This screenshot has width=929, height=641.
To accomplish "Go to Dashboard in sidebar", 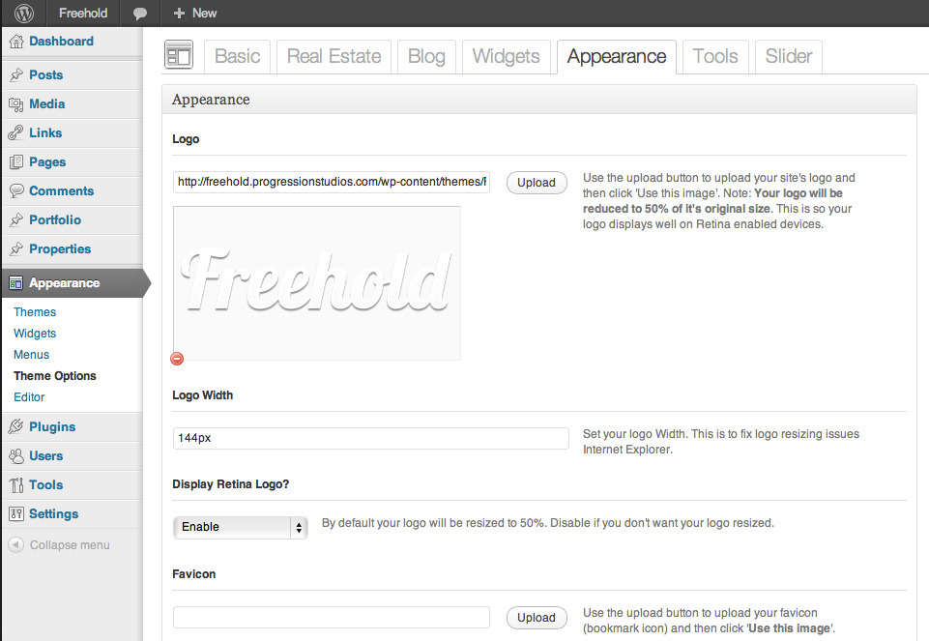I will coord(61,41).
